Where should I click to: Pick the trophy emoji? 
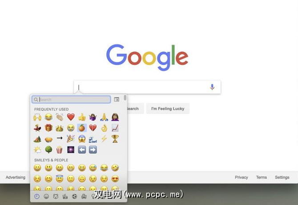(115, 139)
